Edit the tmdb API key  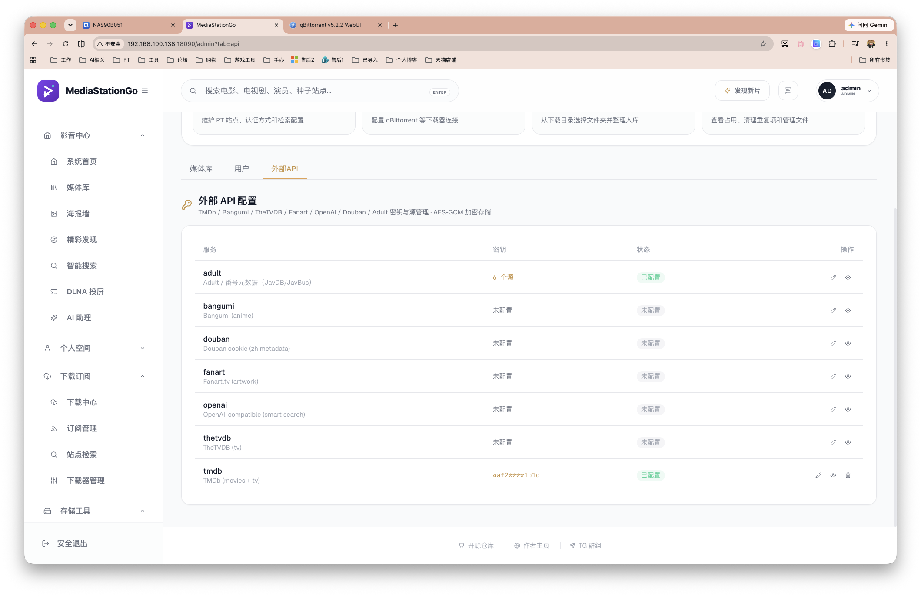818,475
